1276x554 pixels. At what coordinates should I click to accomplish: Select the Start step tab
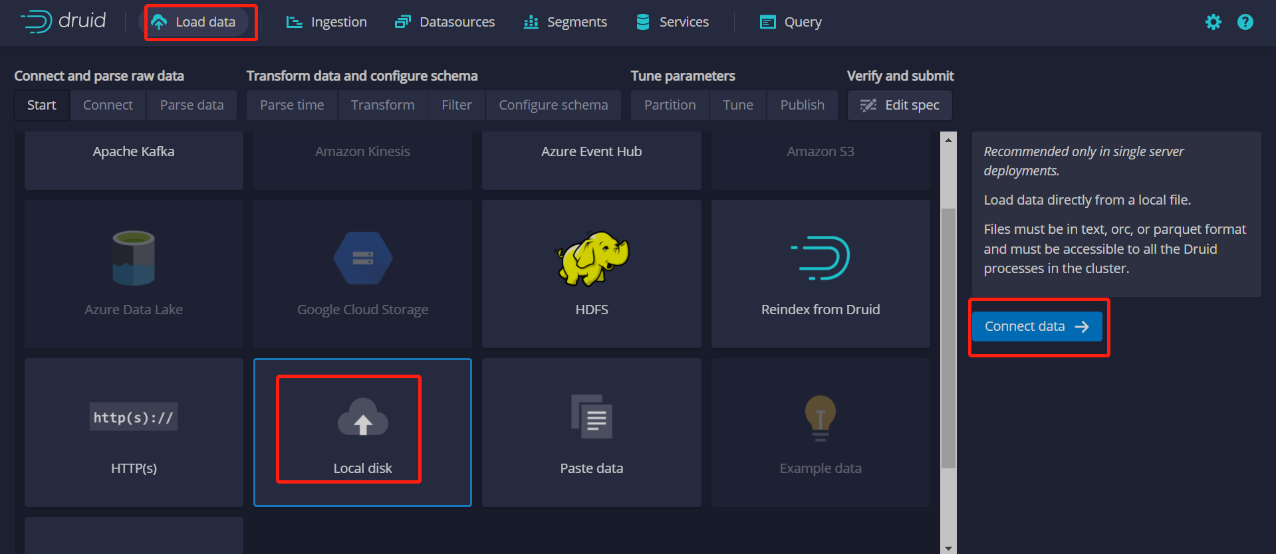coord(42,105)
